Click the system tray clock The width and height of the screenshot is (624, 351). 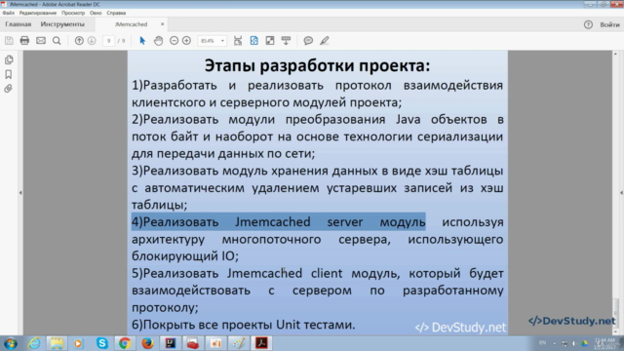[x=605, y=343]
